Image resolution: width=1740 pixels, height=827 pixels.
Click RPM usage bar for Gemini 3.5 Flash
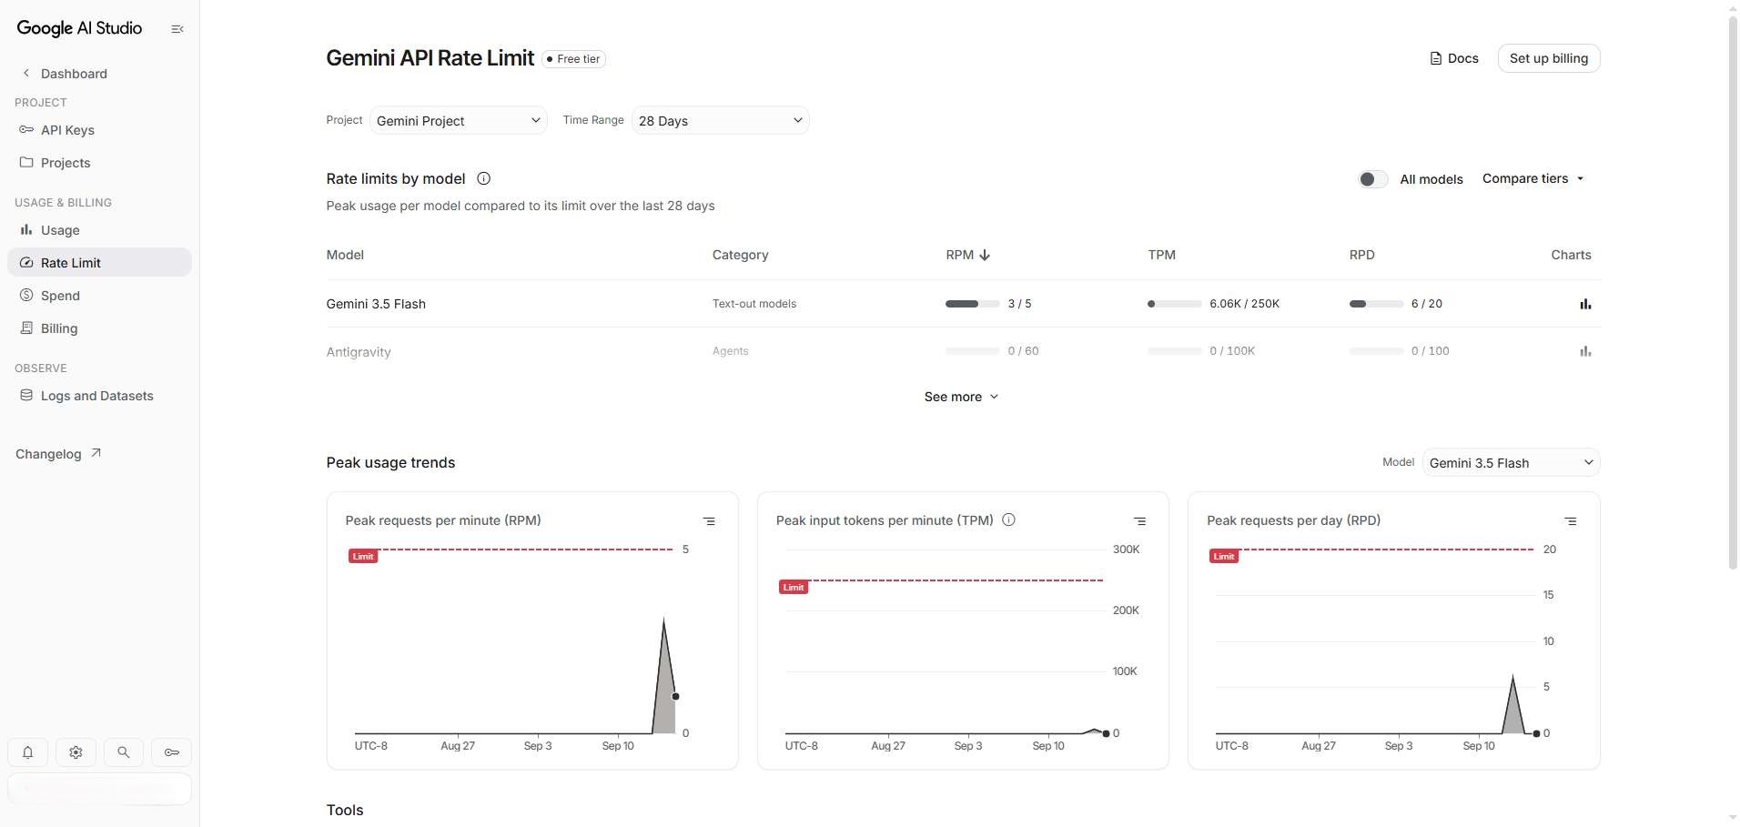tap(972, 304)
